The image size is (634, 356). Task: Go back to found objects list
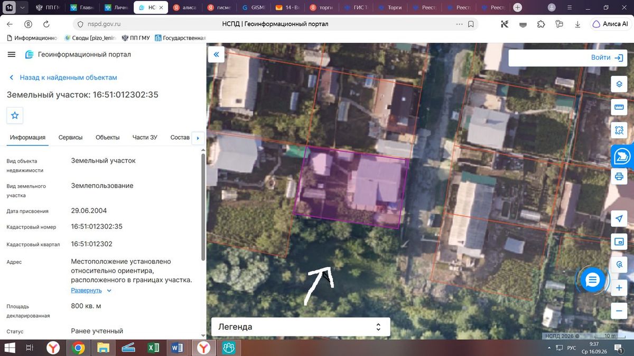(x=63, y=78)
